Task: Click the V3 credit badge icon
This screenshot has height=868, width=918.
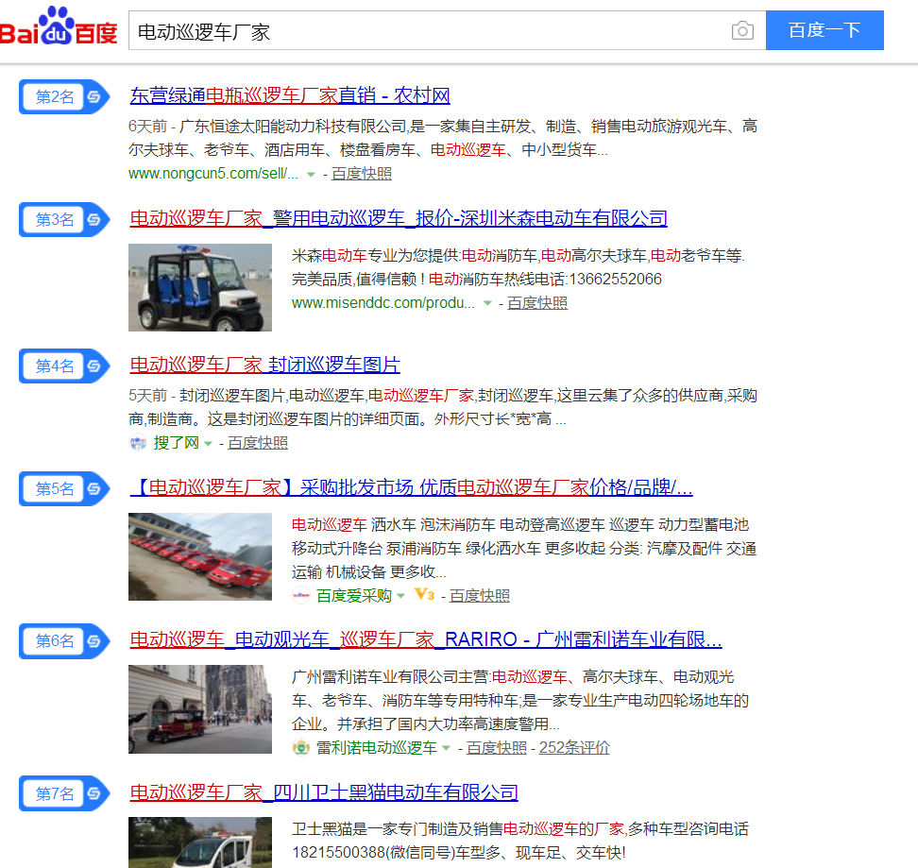Action: click(x=424, y=595)
